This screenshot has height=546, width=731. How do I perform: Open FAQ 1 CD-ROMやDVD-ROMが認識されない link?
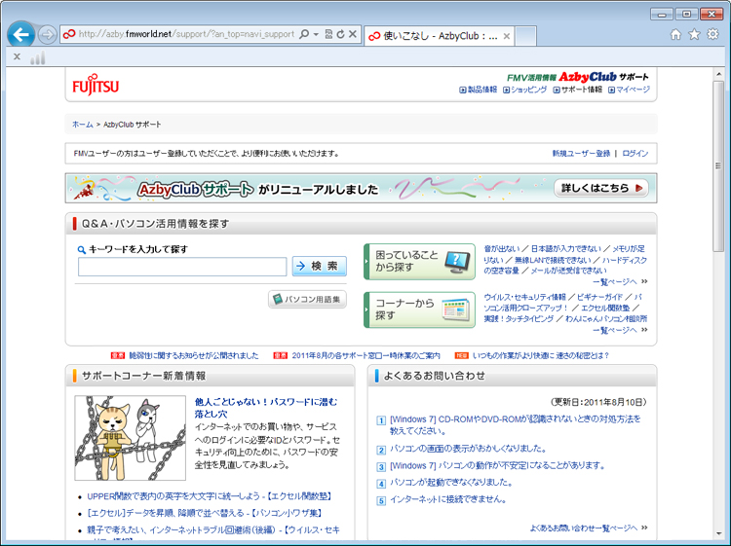tap(516, 425)
